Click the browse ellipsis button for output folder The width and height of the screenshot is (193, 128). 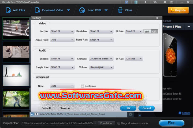pyautogui.click(x=95, y=123)
